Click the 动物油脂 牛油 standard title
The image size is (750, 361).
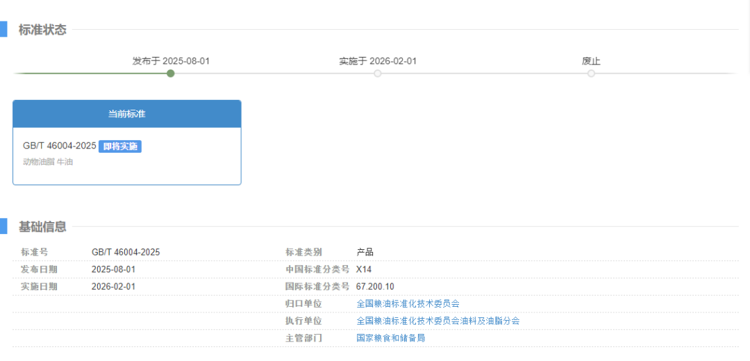[48, 162]
